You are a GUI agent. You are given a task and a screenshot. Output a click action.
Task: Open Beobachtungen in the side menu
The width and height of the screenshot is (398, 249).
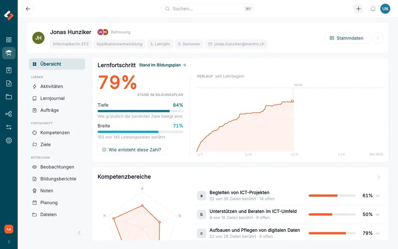(57, 167)
